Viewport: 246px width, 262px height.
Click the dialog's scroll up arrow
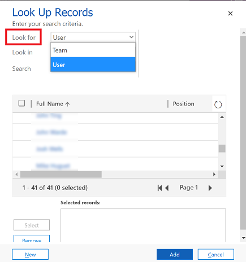[243, 32]
